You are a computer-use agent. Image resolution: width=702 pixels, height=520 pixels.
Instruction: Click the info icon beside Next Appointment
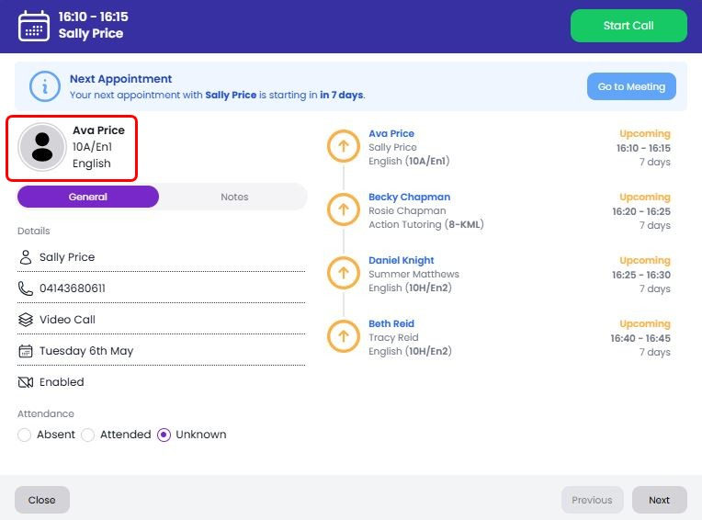pos(45,86)
